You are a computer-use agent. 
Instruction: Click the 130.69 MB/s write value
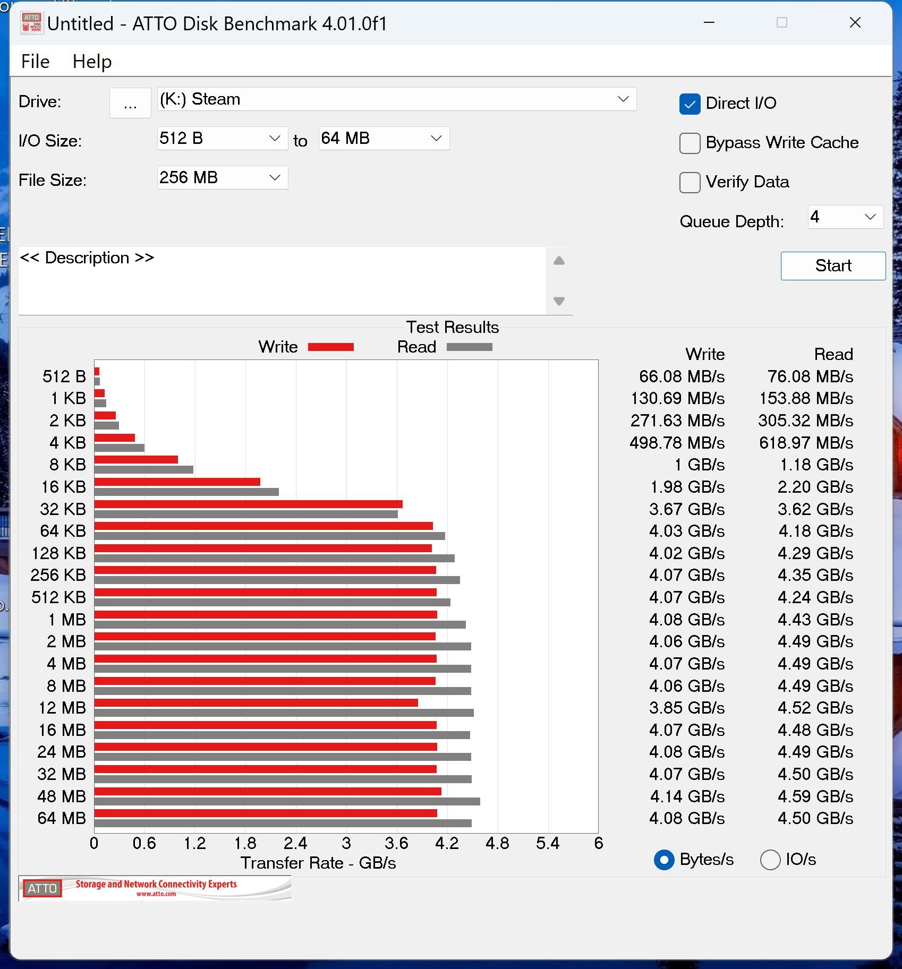(x=678, y=398)
